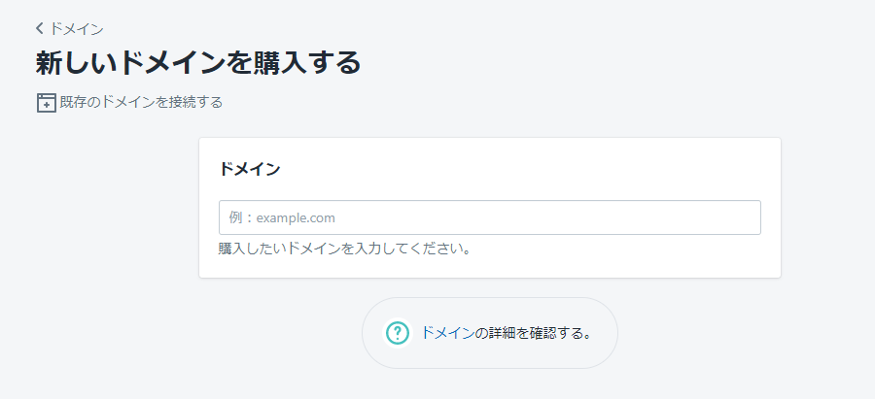Viewport: 875px width, 399px height.
Task: Click the rounded help banner below the card
Action: pyautogui.click(x=490, y=333)
